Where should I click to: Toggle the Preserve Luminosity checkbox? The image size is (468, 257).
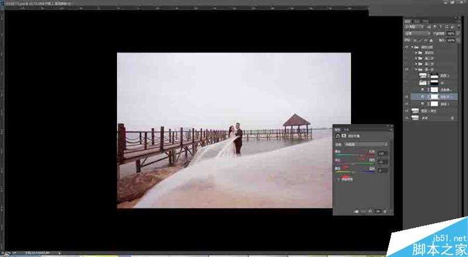339,180
